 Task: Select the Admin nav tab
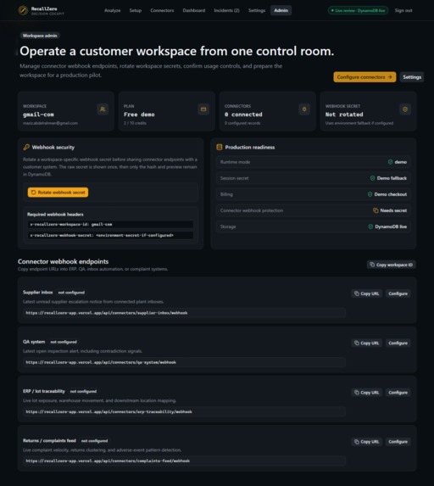pos(281,10)
